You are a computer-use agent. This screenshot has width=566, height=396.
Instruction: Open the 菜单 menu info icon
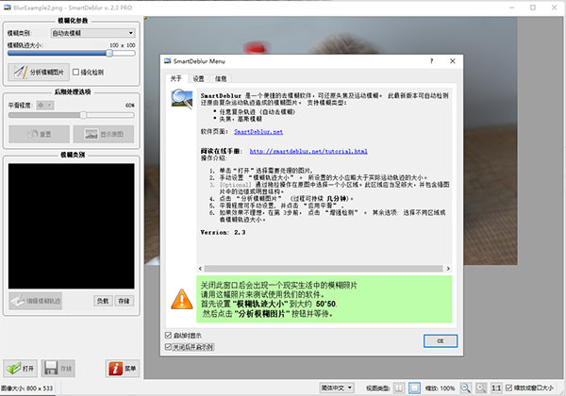click(x=123, y=369)
